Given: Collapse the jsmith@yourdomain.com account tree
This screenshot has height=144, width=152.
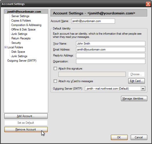Looking at the screenshot, I should click(6, 12).
